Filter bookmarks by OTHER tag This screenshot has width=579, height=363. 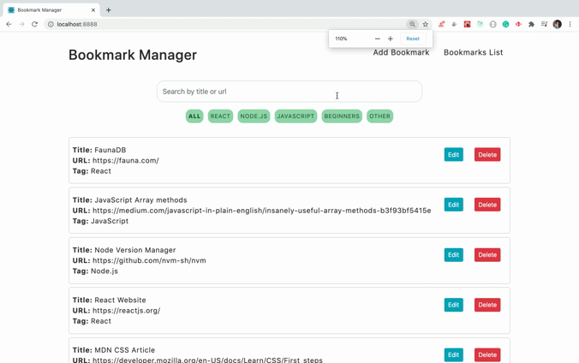(x=379, y=116)
